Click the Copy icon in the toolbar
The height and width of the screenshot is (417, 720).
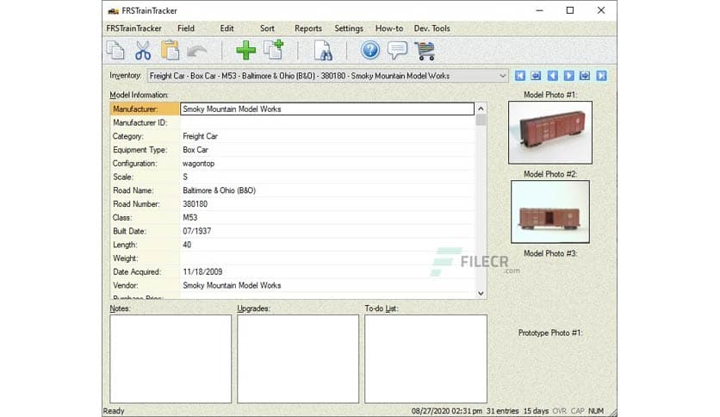point(115,50)
